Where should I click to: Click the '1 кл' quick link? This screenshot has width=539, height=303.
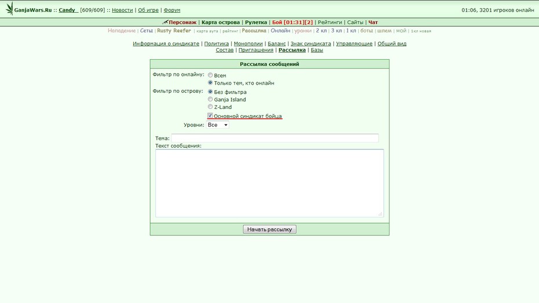[x=351, y=31]
